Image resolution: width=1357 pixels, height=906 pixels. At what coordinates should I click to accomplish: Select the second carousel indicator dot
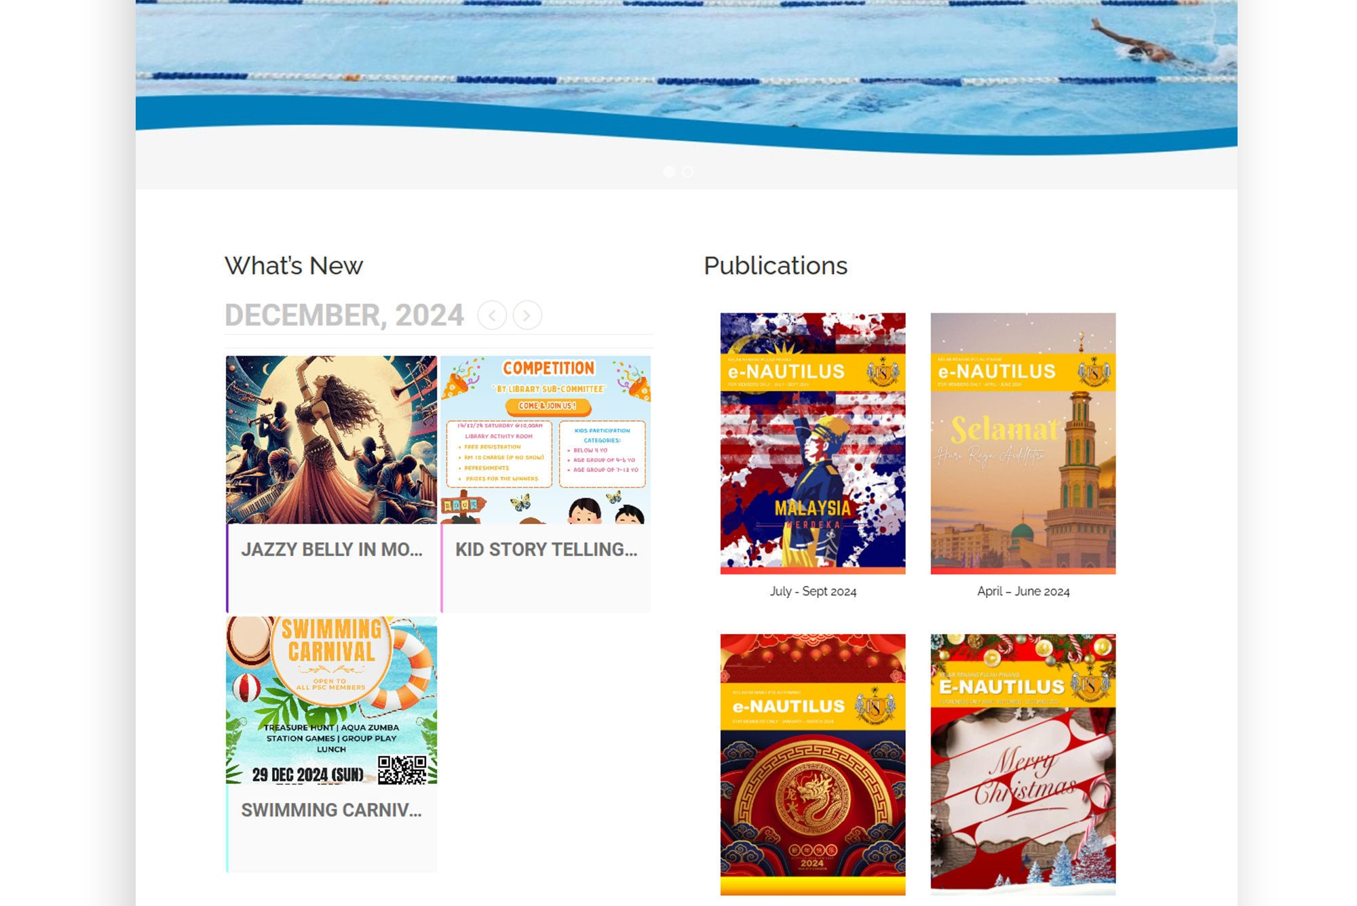[687, 173]
